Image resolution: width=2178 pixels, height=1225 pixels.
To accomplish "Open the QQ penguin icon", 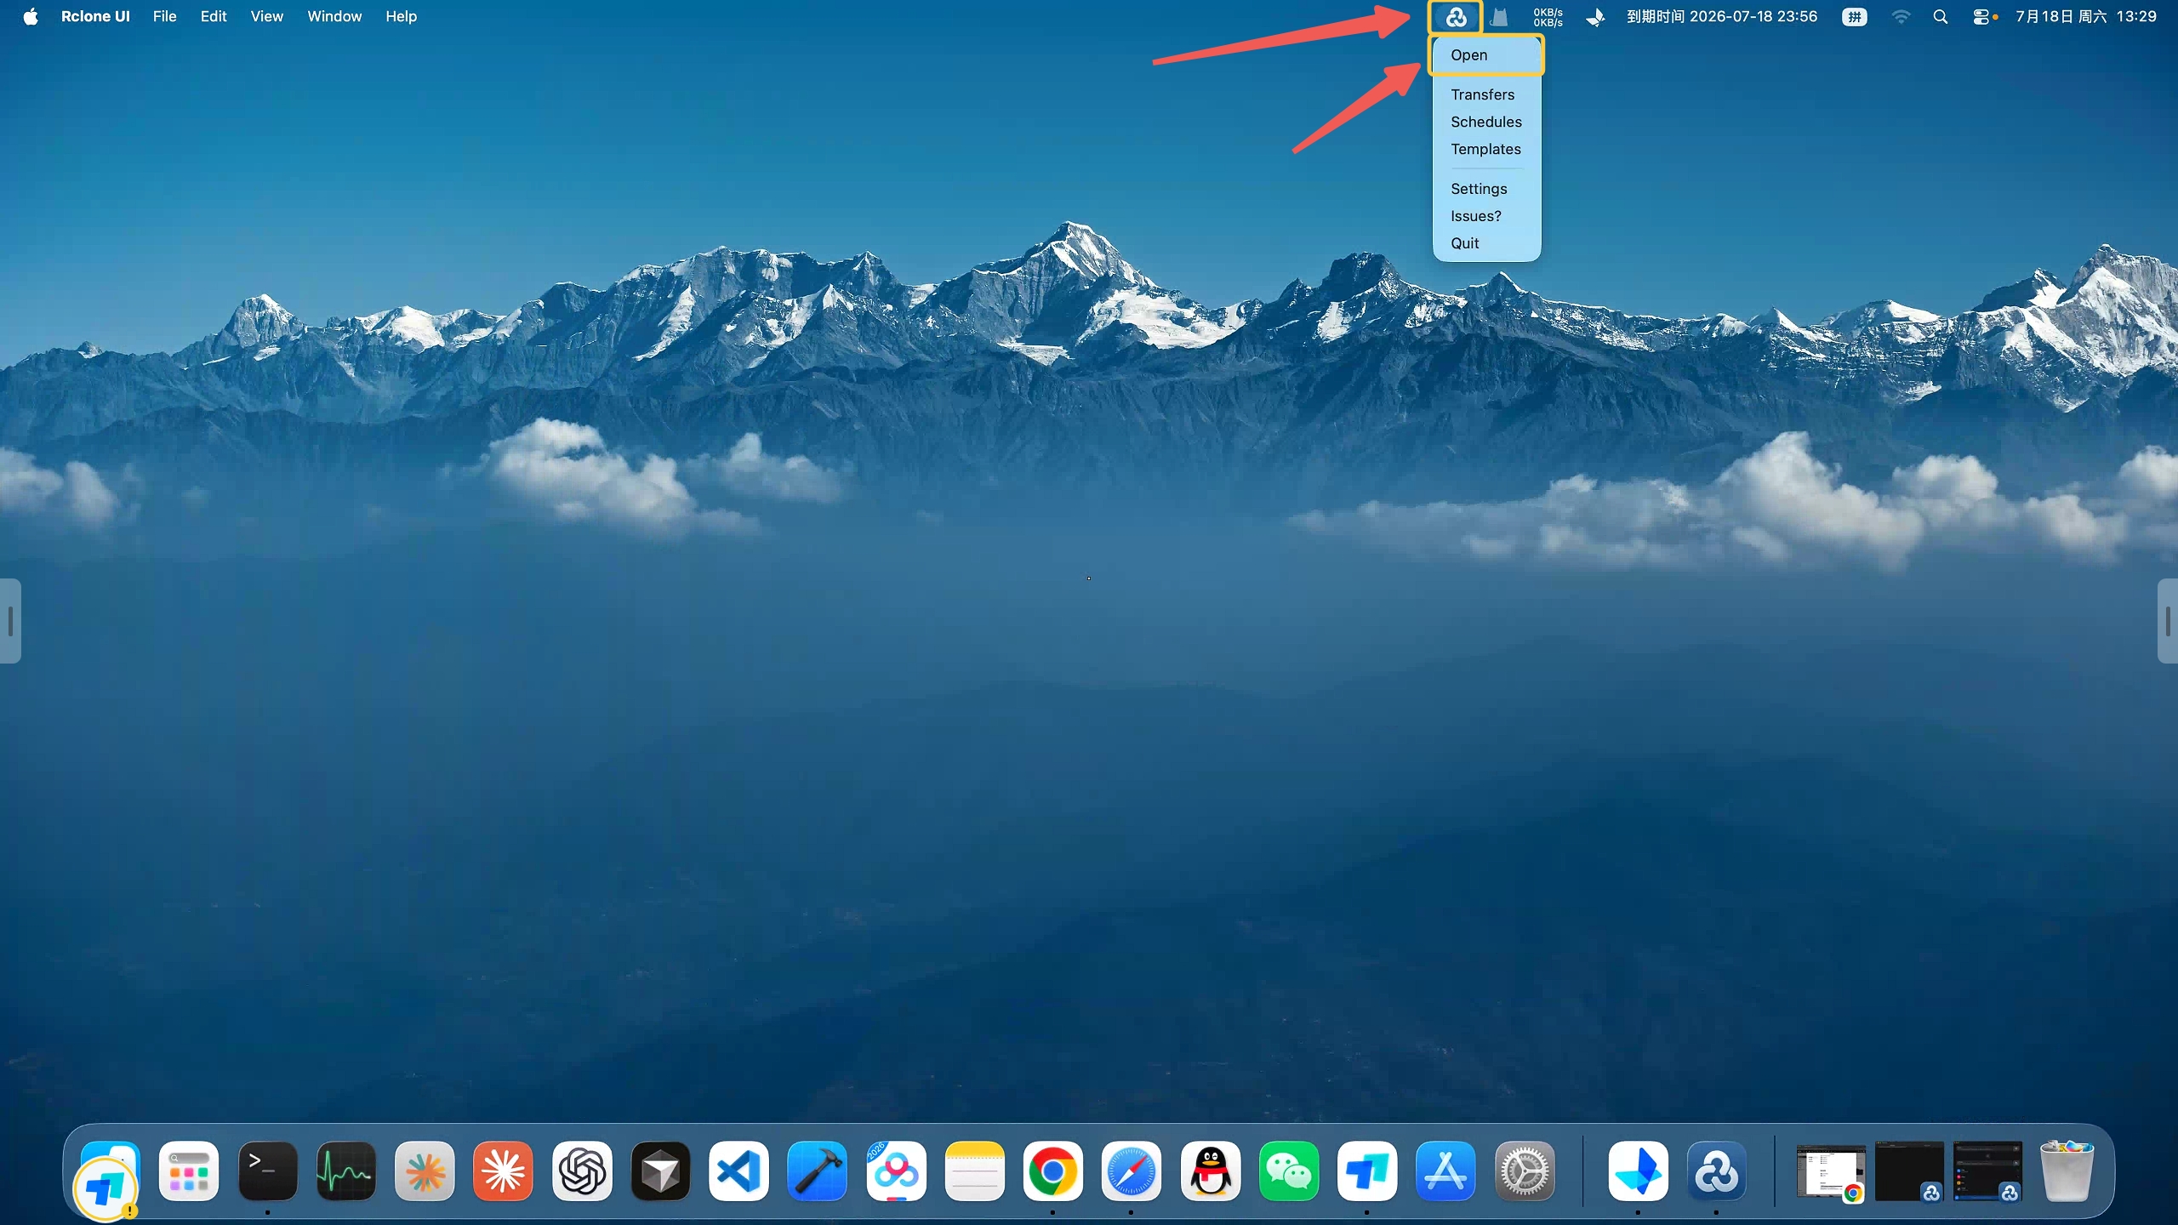I will pos(1210,1171).
